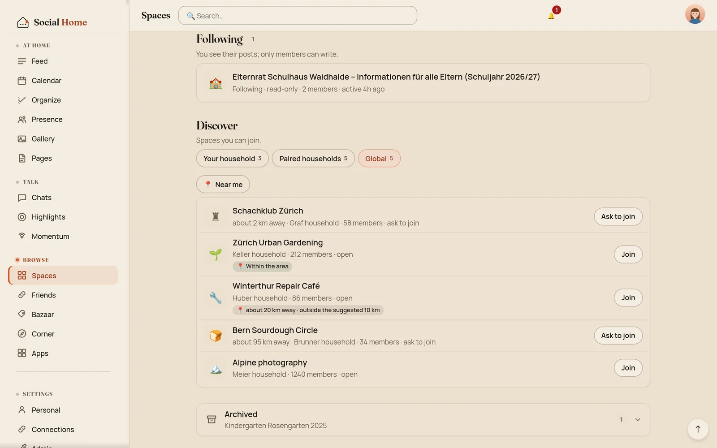This screenshot has height=448, width=717.
Task: Click the Bern Sourdough Circle bread icon
Action: coord(216,336)
